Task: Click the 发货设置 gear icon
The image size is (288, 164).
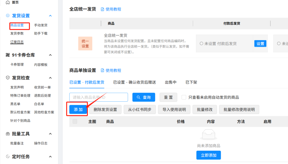Action: point(8,16)
